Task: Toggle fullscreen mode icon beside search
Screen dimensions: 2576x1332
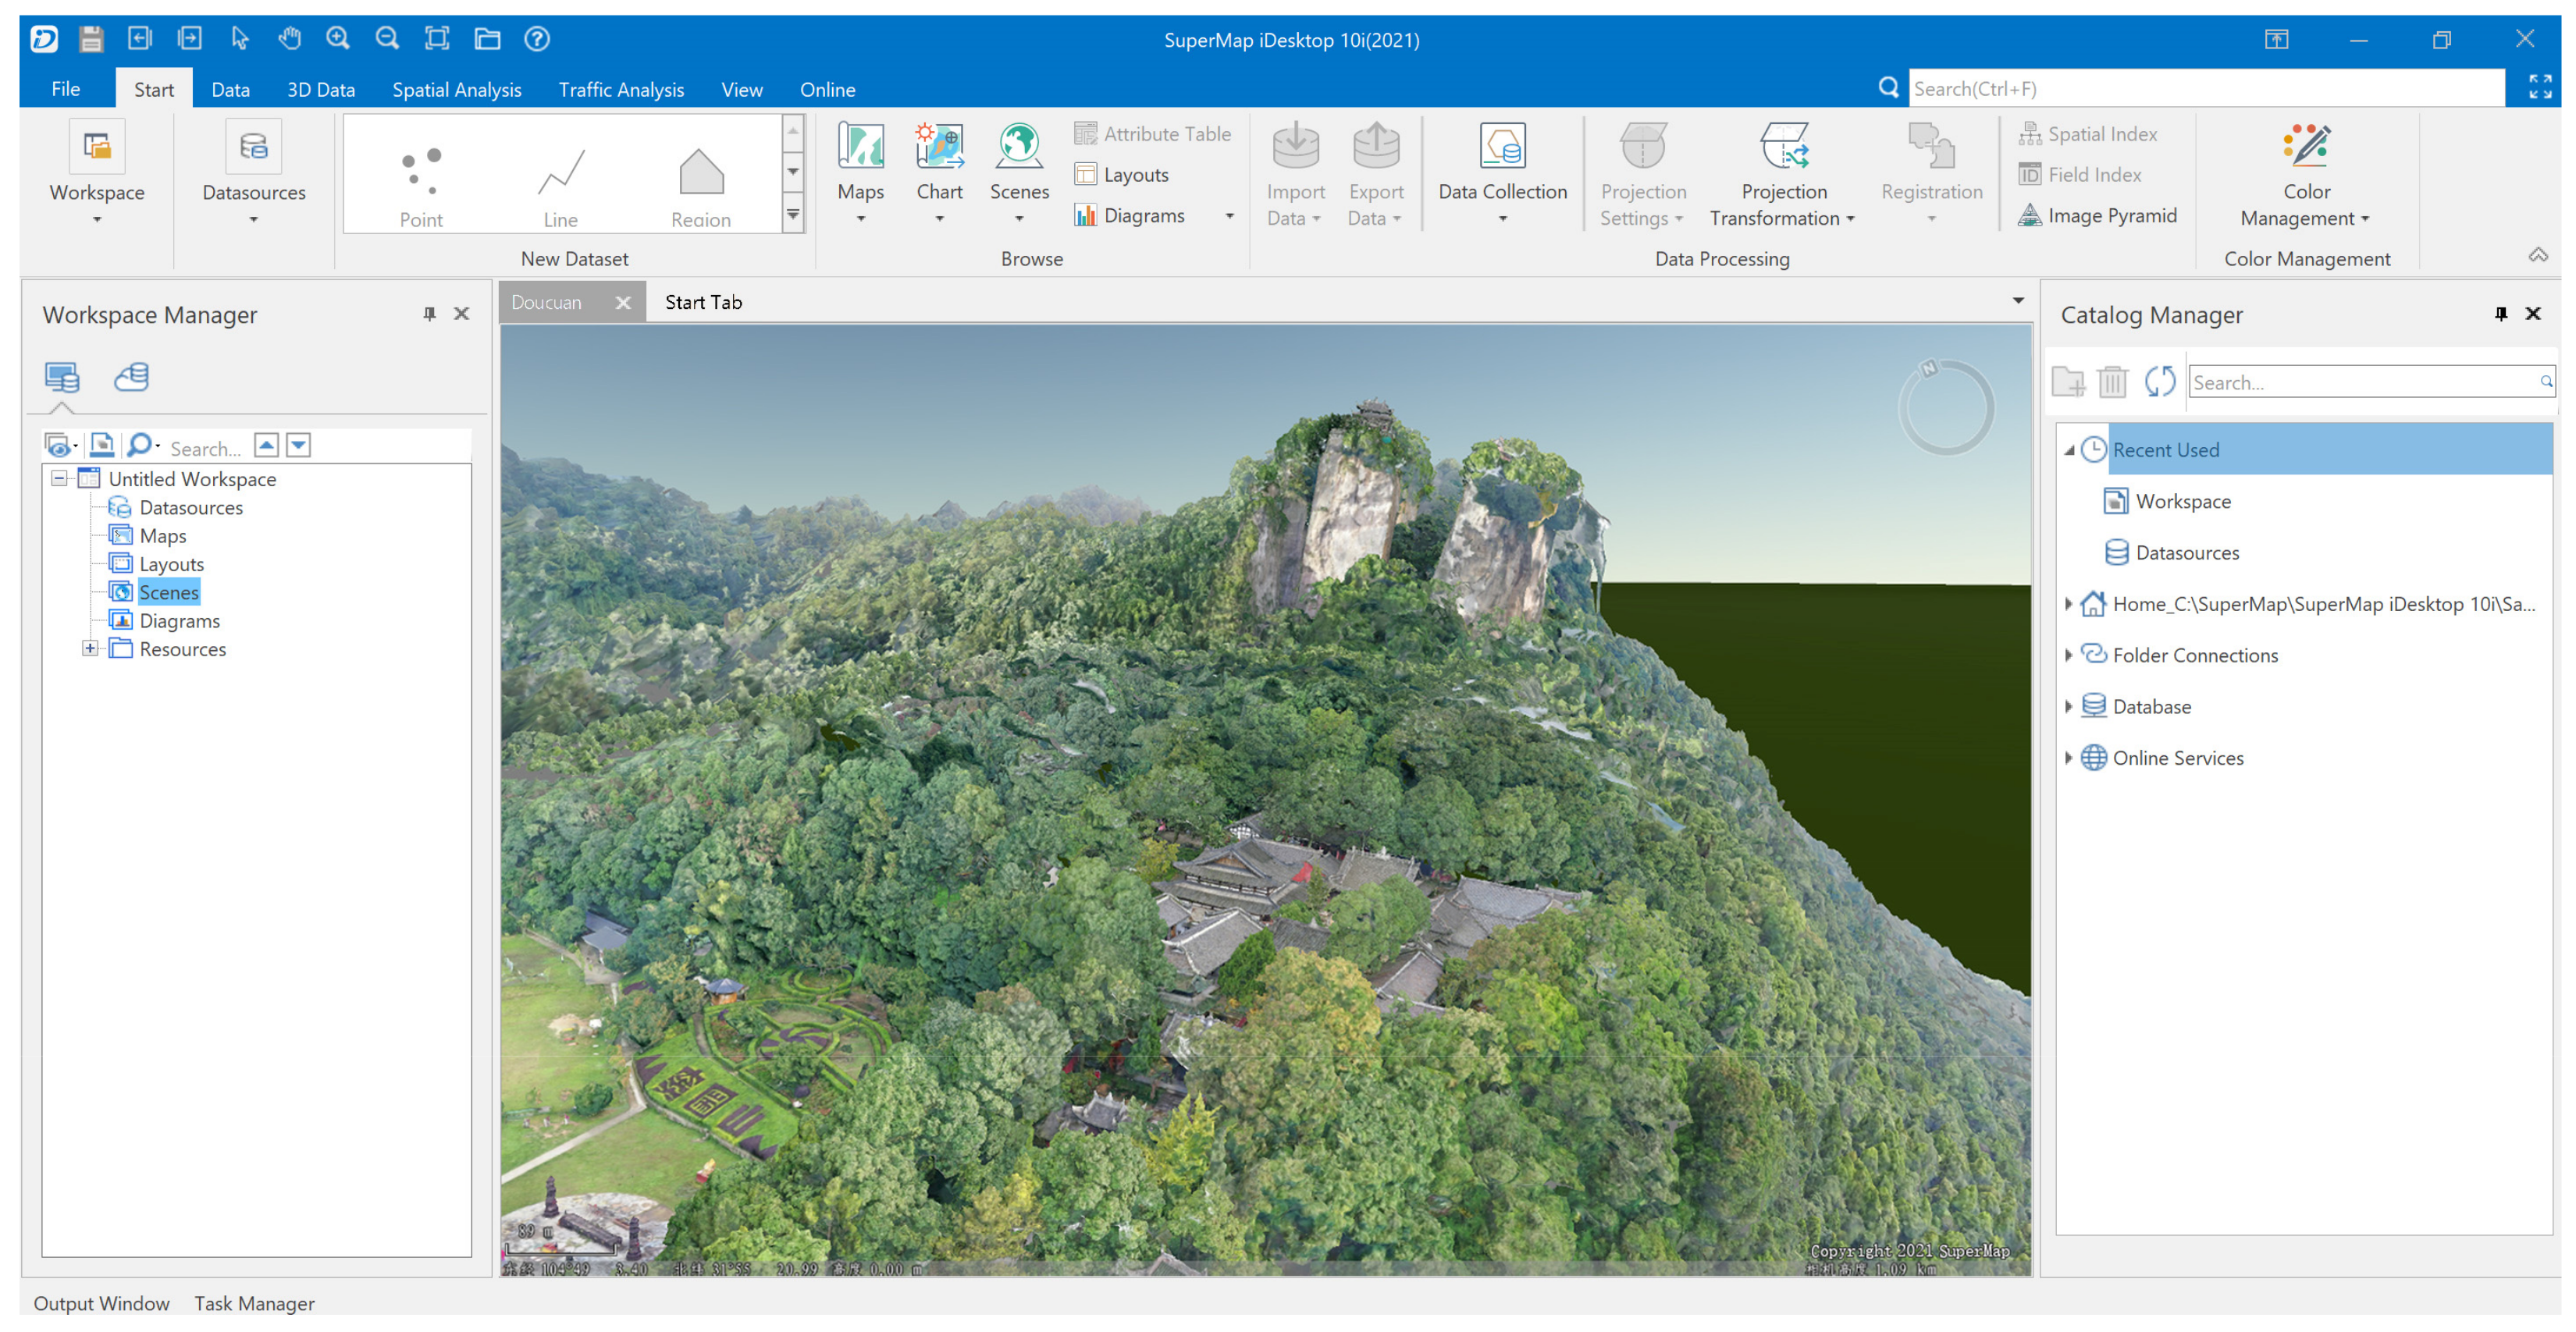Action: [2540, 87]
